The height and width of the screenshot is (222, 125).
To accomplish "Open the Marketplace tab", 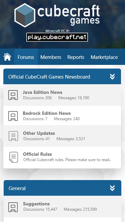I will click(104, 57).
